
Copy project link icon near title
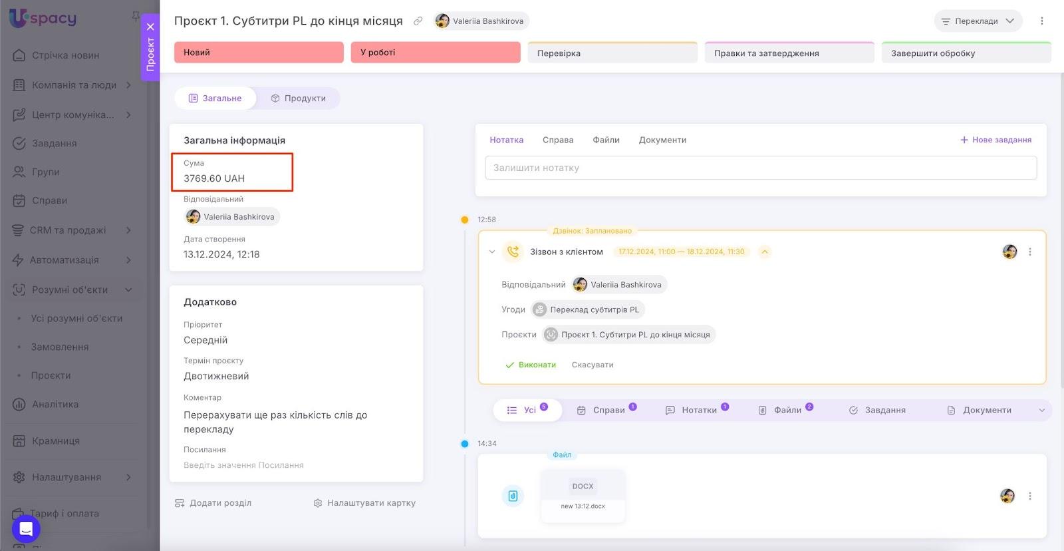point(418,21)
